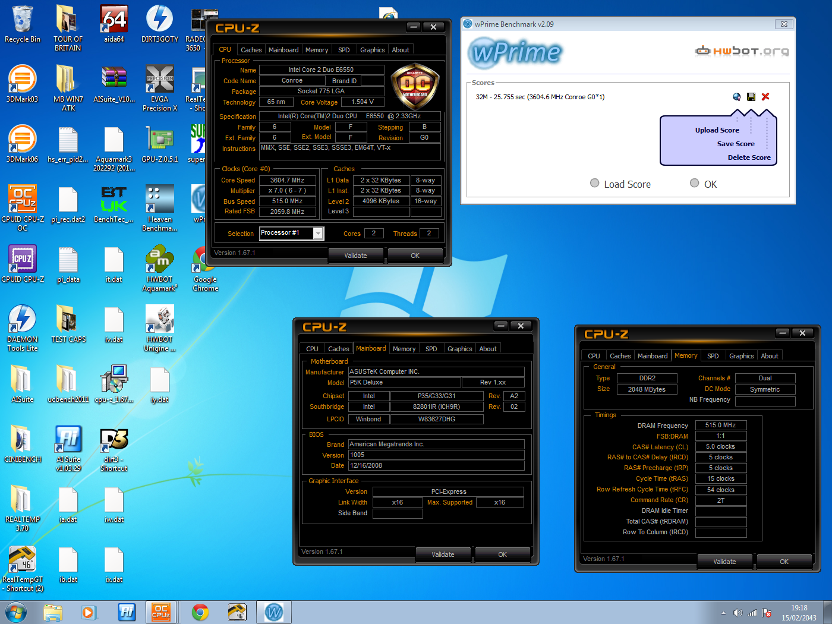The height and width of the screenshot is (624, 832).
Task: Open the aida64 desktop icon
Action: (x=114, y=25)
